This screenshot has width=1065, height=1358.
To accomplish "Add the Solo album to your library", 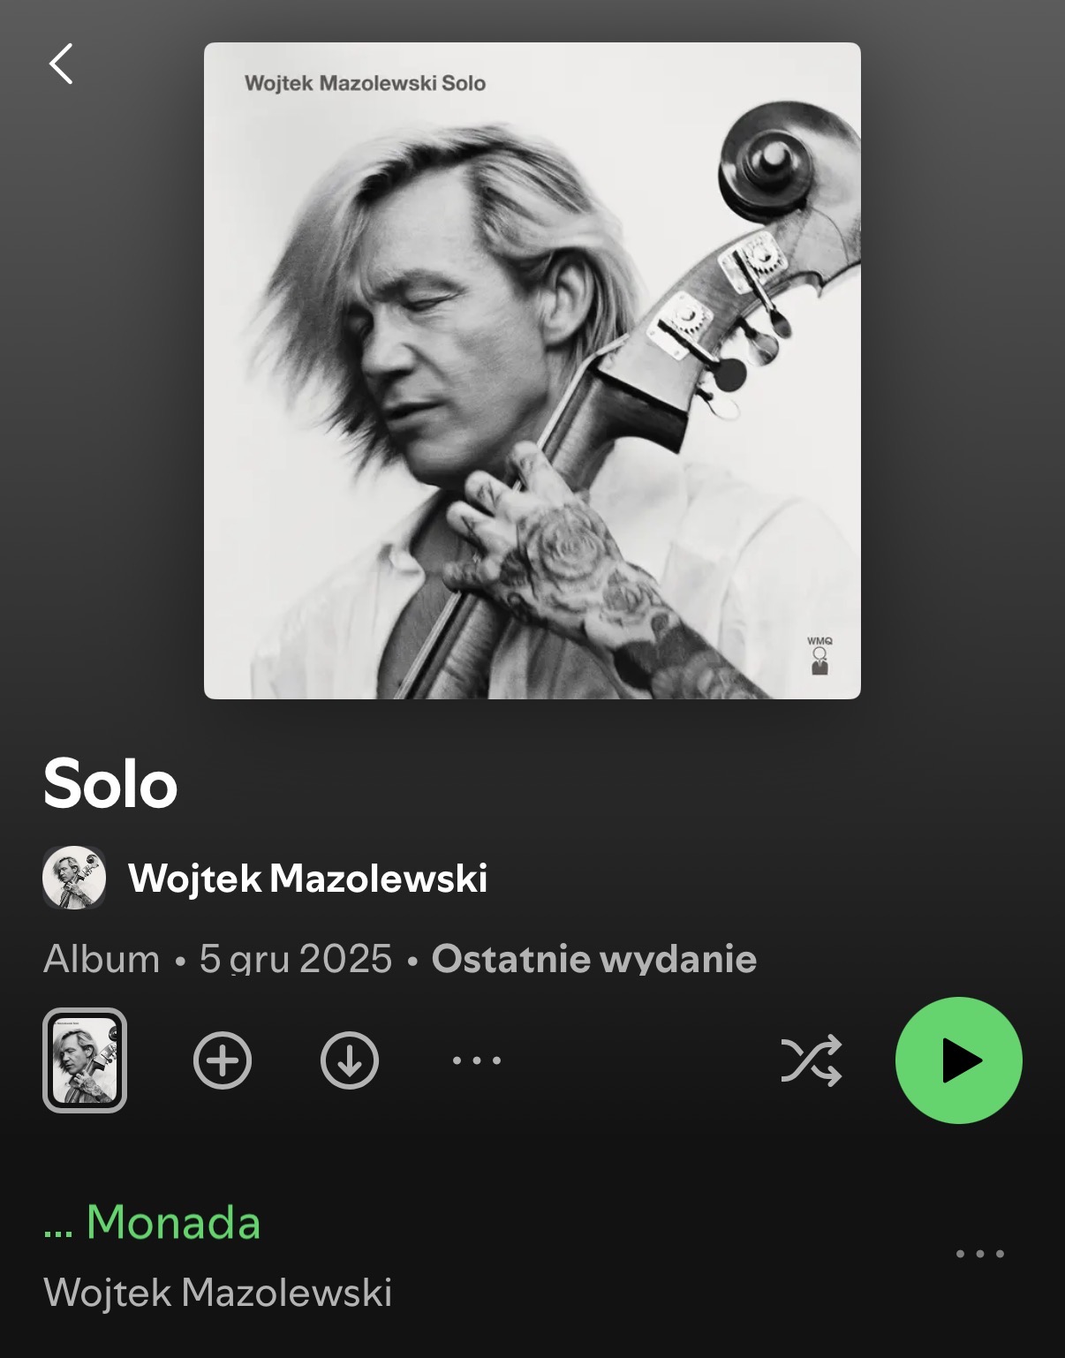I will click(223, 1060).
